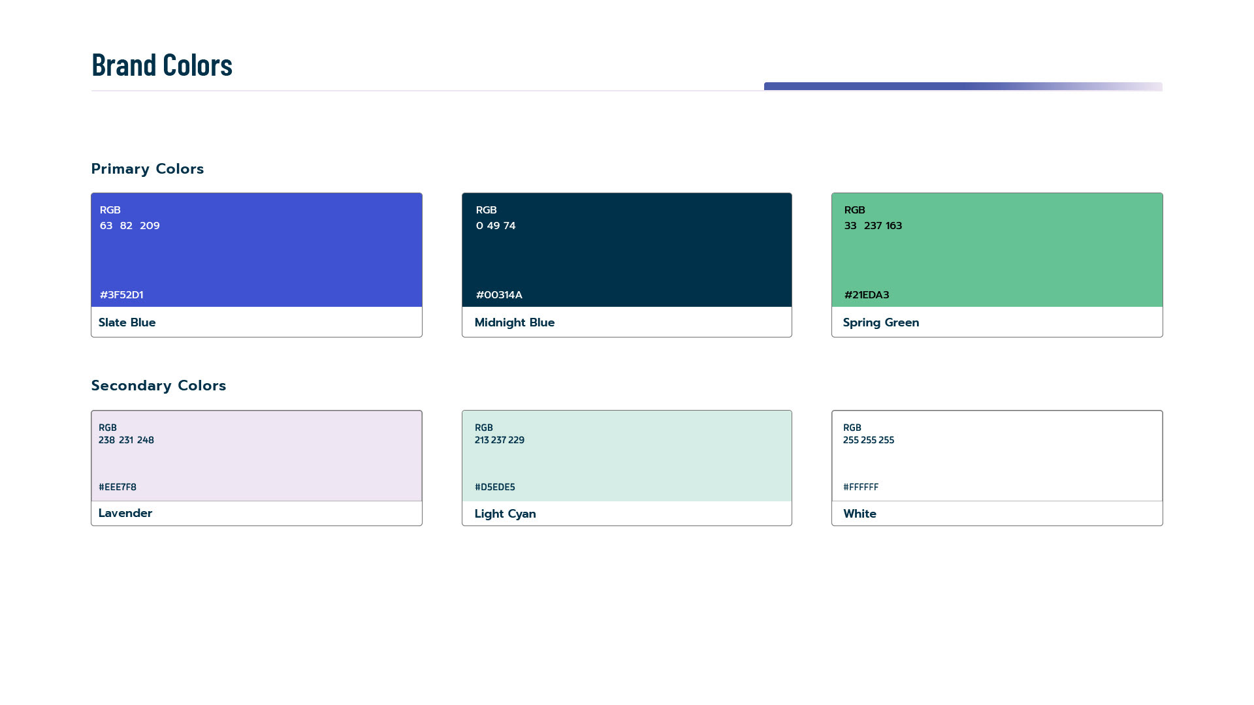The image size is (1254, 705).
Task: Click RGB value 63 82 209
Action: tap(130, 226)
